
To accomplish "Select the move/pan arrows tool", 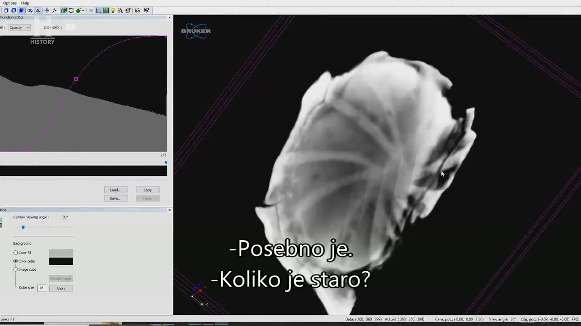I will pyautogui.click(x=47, y=11).
